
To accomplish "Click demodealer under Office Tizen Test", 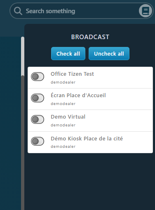I will 63,82.
